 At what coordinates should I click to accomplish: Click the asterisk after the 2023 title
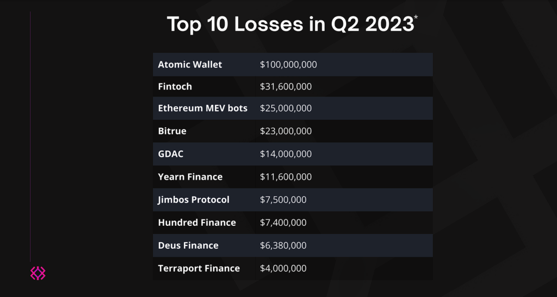[x=416, y=18]
